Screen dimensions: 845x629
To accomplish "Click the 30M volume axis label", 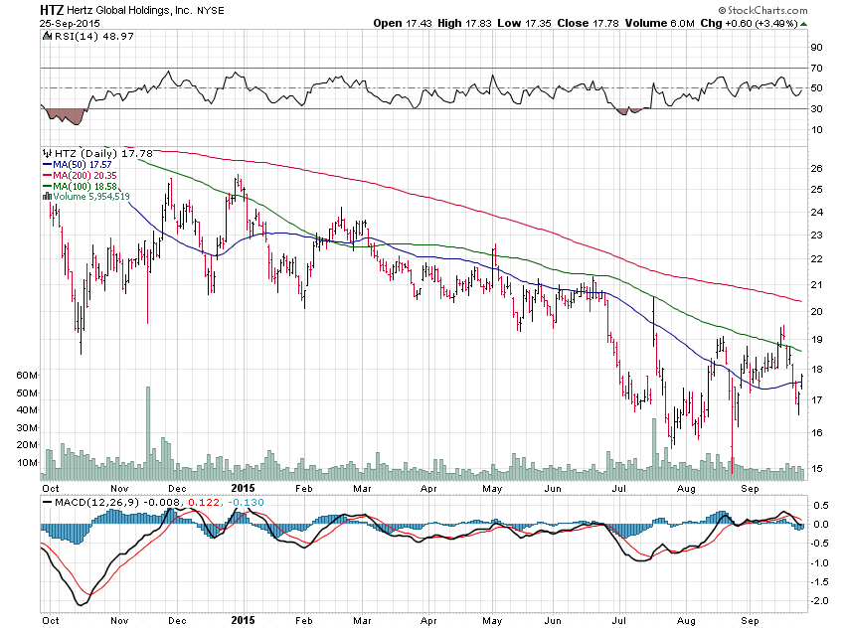I will (x=28, y=428).
